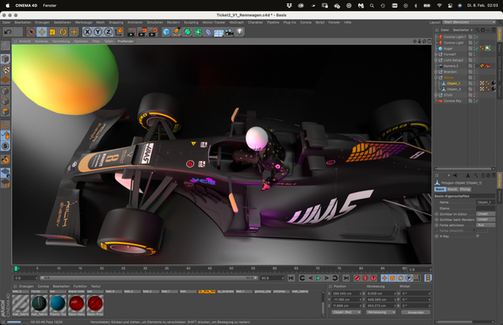The width and height of the screenshot is (503, 325).
Task: Toggle Corona Sky enable checkmark
Action: [477, 101]
